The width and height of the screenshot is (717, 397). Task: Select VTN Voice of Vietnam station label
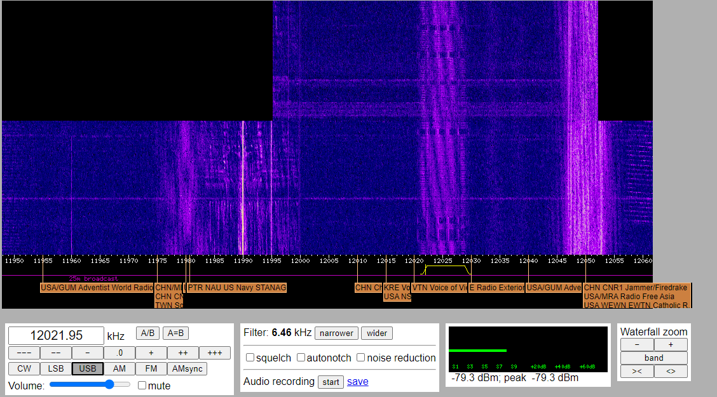click(439, 288)
